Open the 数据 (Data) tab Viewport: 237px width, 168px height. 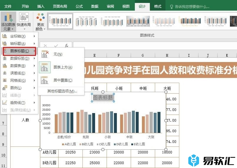click(x=95, y=6)
